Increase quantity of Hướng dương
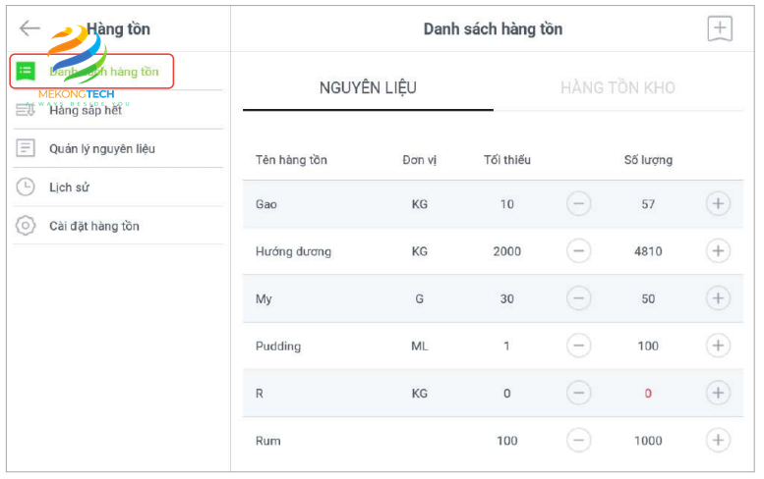Viewport: 764px width, 479px height. [x=719, y=251]
